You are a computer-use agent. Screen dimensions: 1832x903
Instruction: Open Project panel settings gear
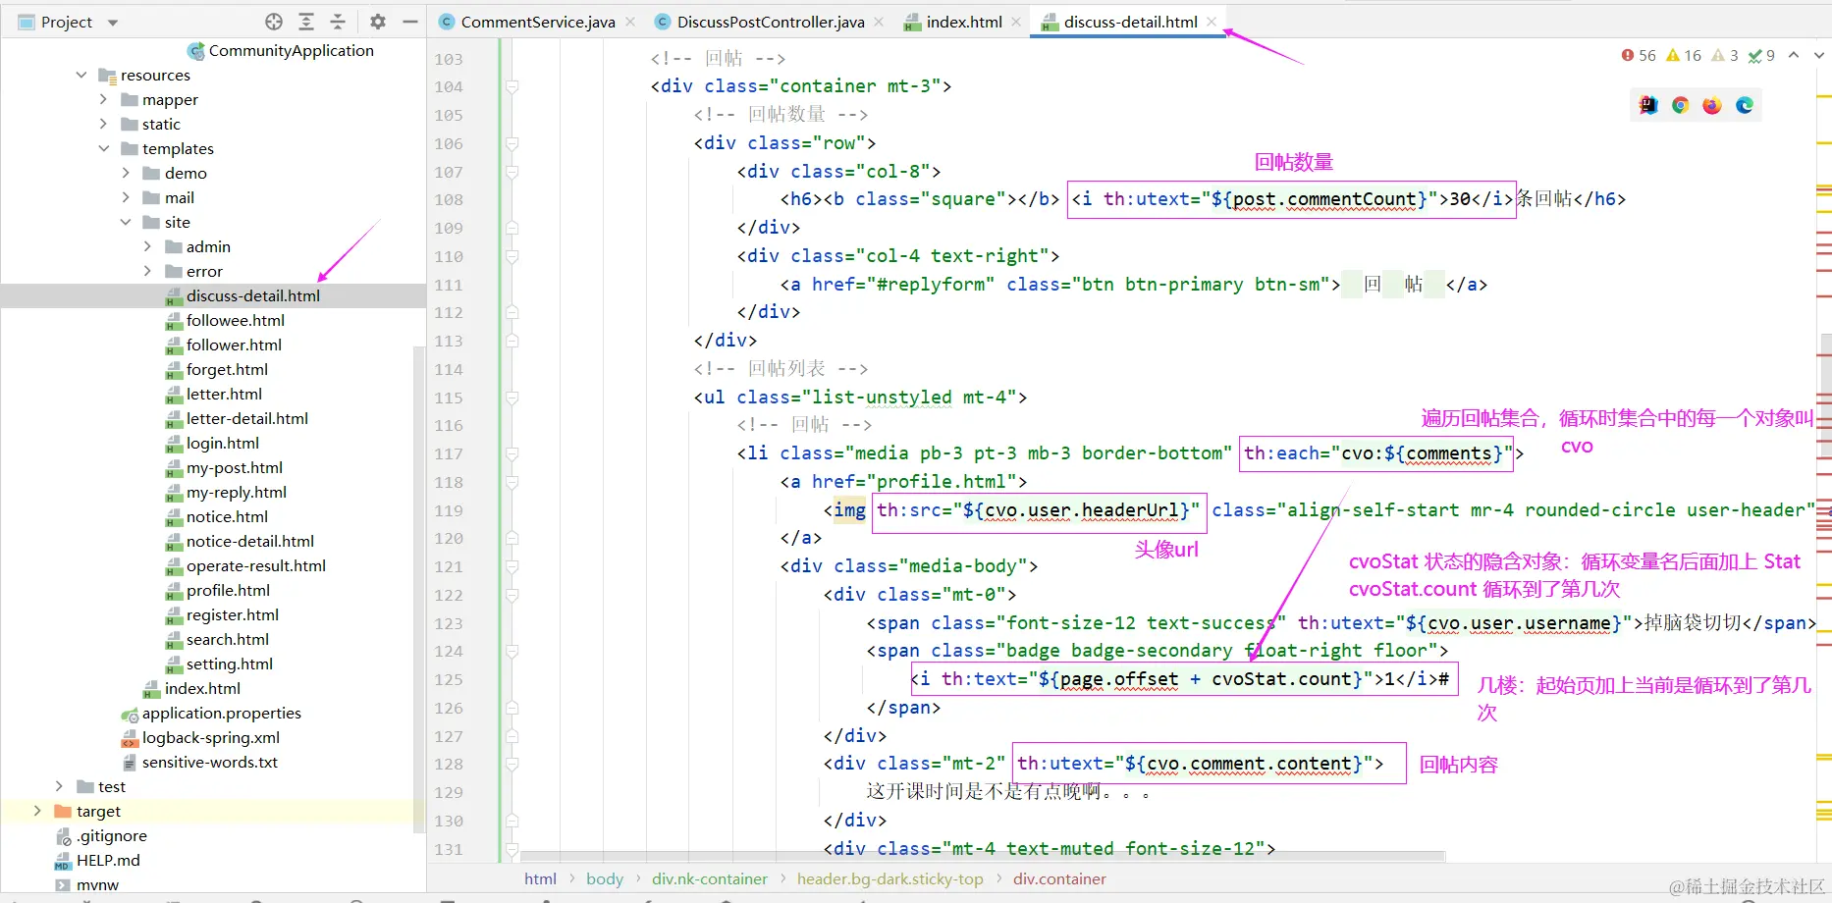point(378,22)
